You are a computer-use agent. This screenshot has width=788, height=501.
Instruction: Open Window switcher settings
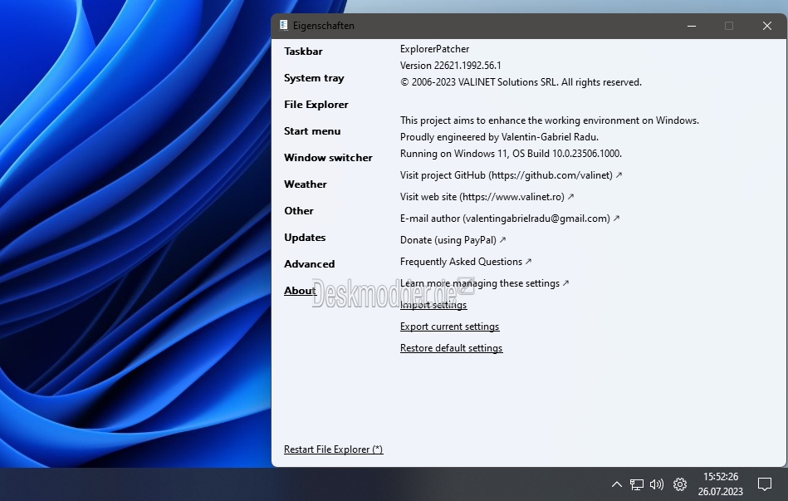(x=328, y=158)
